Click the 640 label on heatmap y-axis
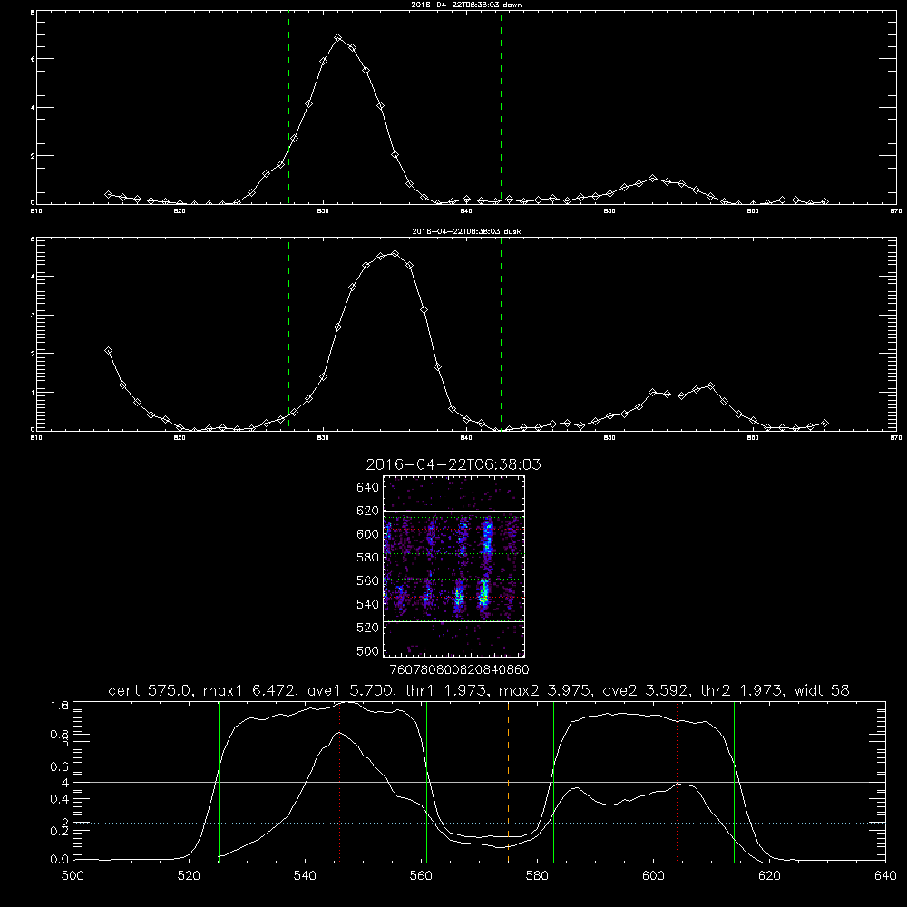Screen dimensions: 907x907 pos(367,488)
